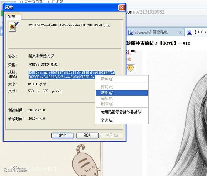
Task: Click the highlighted URL address text
Action: point(71,75)
